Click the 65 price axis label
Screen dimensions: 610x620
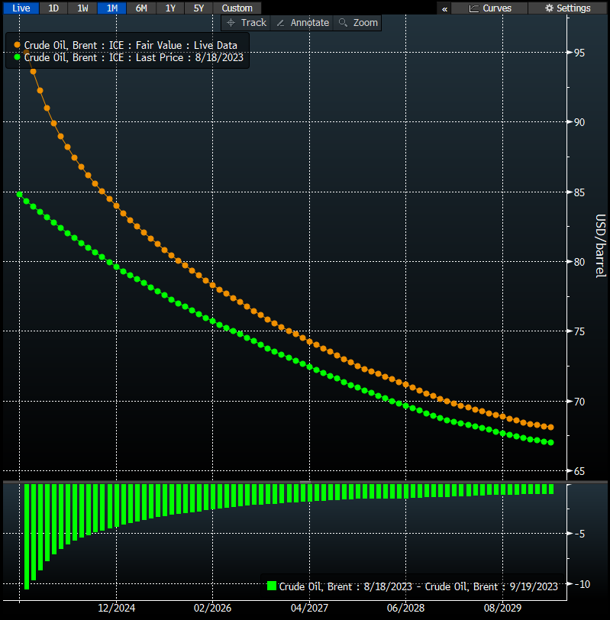(579, 471)
